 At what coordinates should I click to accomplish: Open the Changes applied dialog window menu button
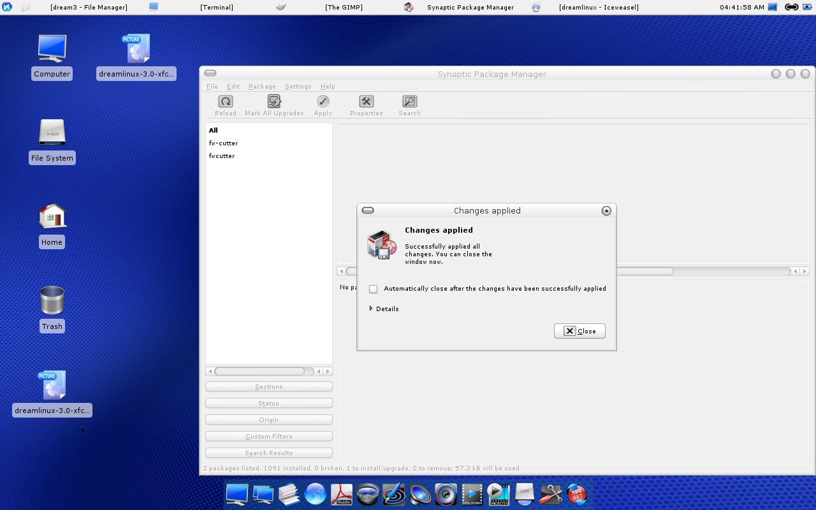tap(368, 210)
